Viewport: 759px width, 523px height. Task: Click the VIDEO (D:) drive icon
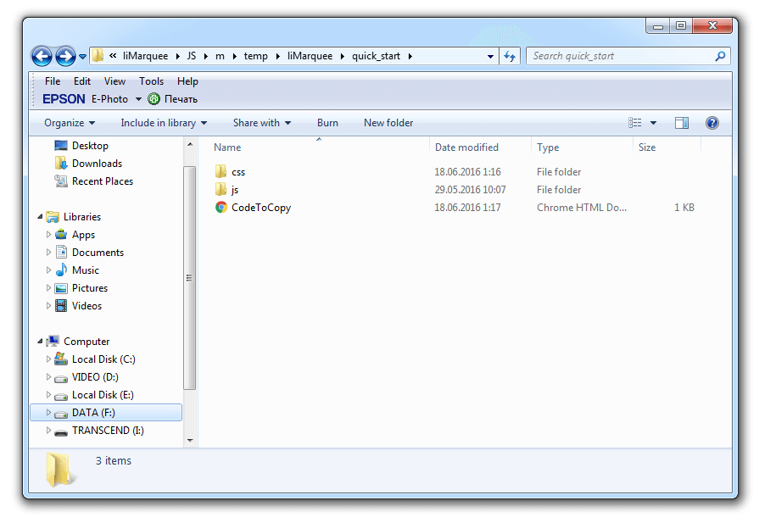click(x=61, y=378)
